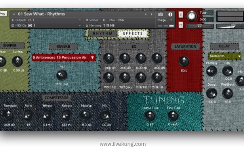Mute the instrument with the M button

tap(181, 25)
